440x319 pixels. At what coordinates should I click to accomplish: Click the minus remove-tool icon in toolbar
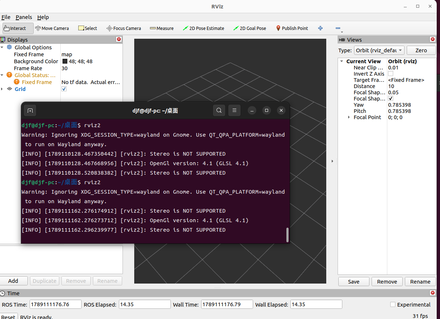pyautogui.click(x=338, y=28)
